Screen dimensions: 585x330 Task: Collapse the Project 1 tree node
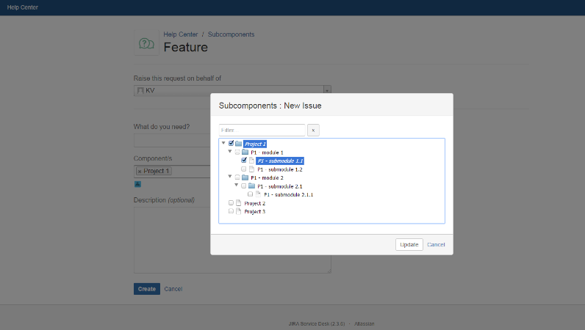click(223, 143)
